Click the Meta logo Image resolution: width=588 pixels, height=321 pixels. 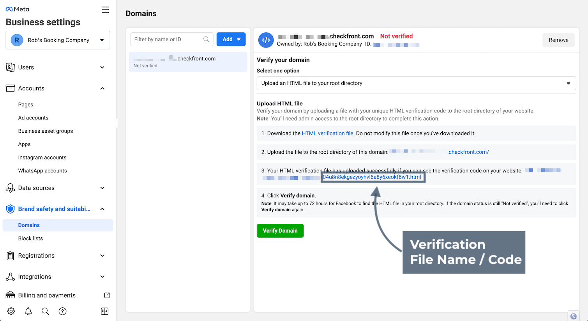tap(18, 9)
